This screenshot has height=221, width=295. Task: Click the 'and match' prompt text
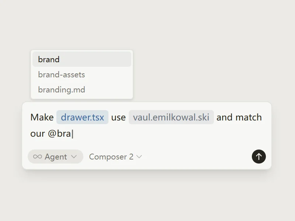point(239,117)
